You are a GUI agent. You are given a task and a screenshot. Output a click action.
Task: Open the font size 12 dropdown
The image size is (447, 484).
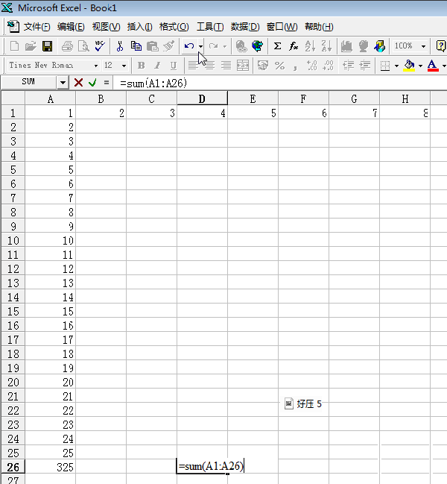(124, 66)
